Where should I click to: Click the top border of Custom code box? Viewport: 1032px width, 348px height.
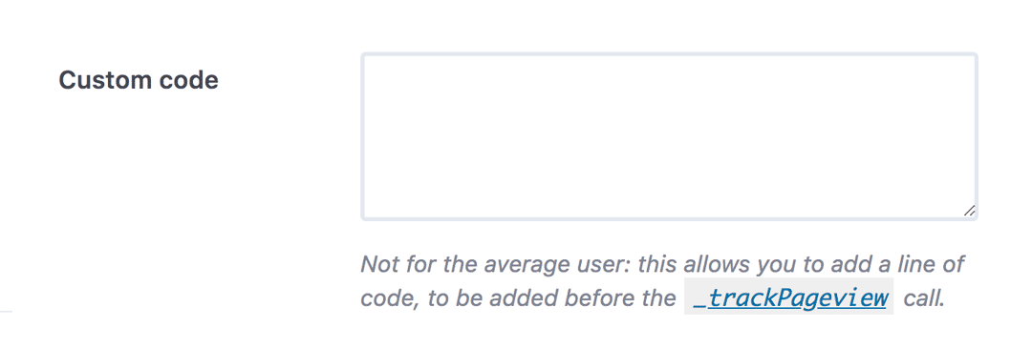669,54
